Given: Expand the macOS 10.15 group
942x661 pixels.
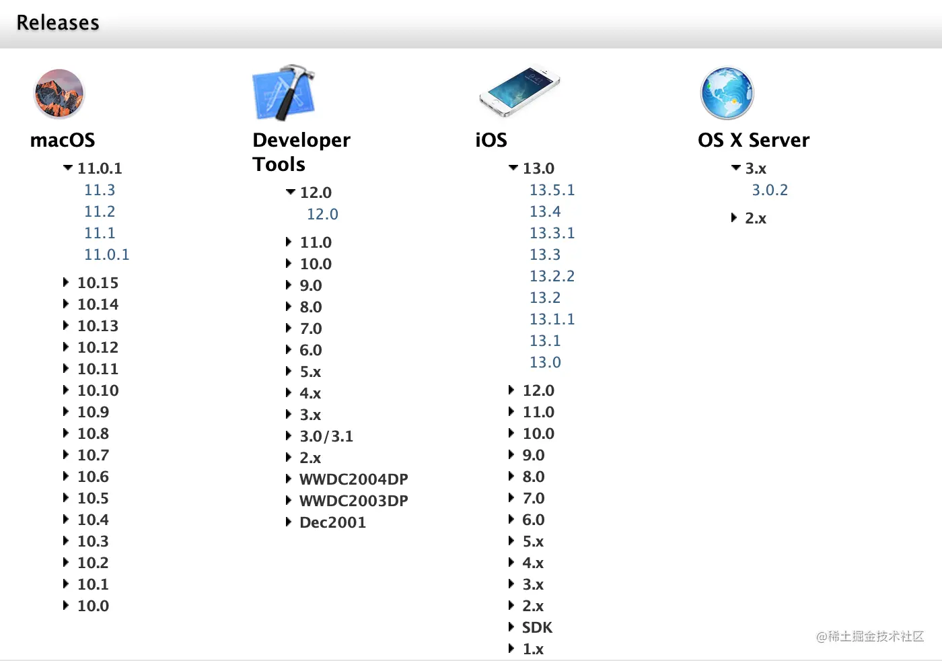Looking at the screenshot, I should click(x=66, y=282).
